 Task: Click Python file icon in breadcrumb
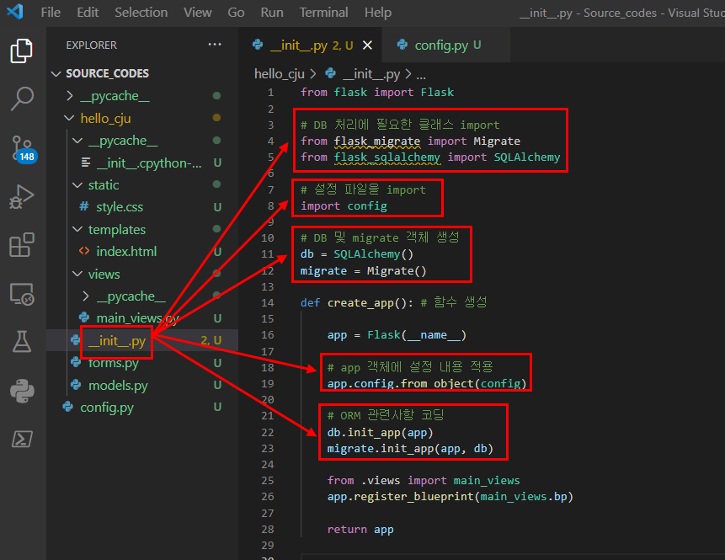331,73
